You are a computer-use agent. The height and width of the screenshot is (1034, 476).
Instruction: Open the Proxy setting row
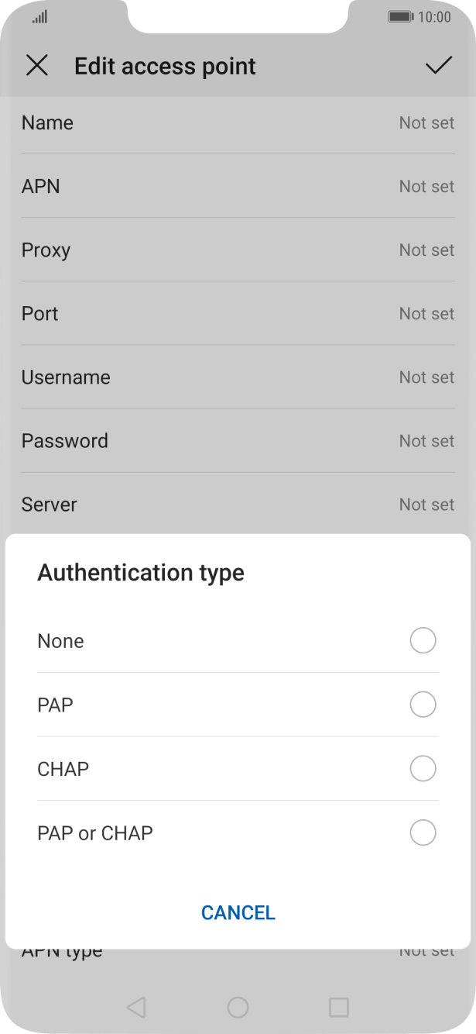[x=238, y=250]
